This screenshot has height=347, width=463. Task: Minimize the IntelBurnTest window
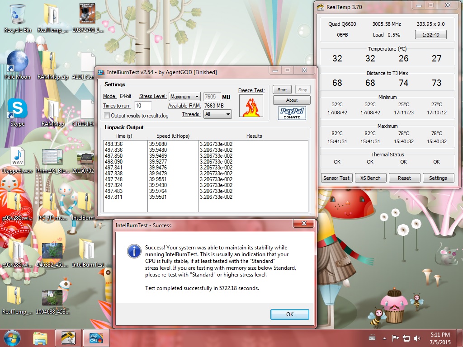275,70
